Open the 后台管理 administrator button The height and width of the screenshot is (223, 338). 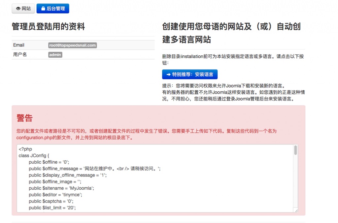pyautogui.click(x=53, y=9)
